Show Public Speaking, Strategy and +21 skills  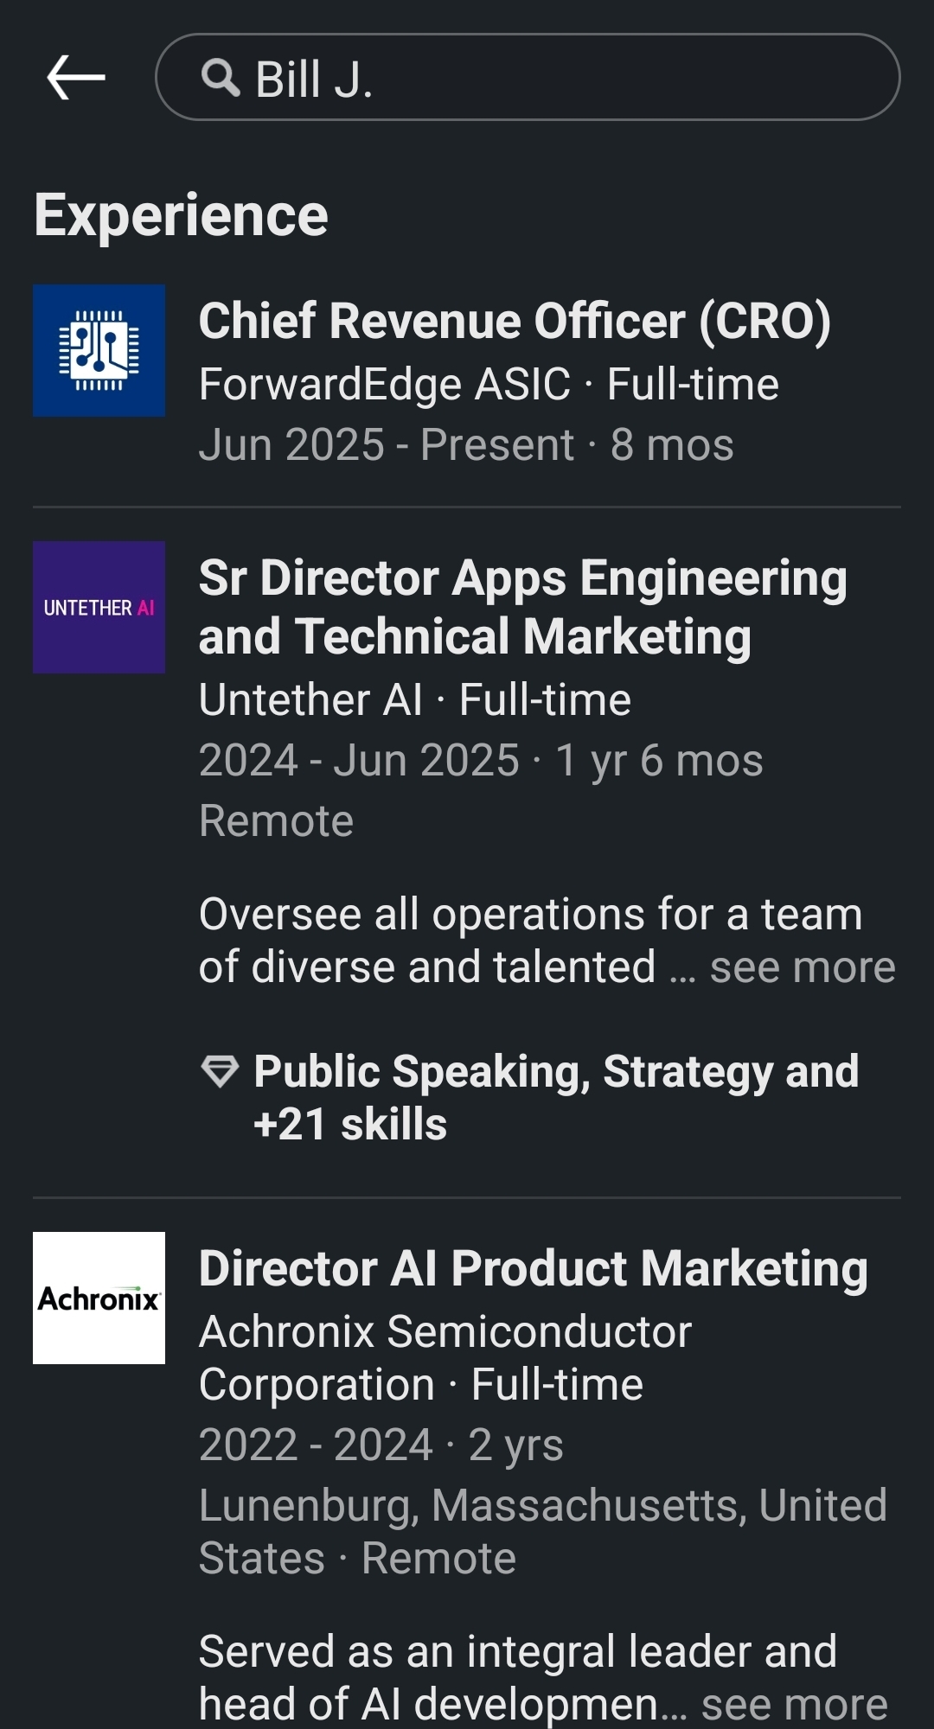[x=555, y=1097]
